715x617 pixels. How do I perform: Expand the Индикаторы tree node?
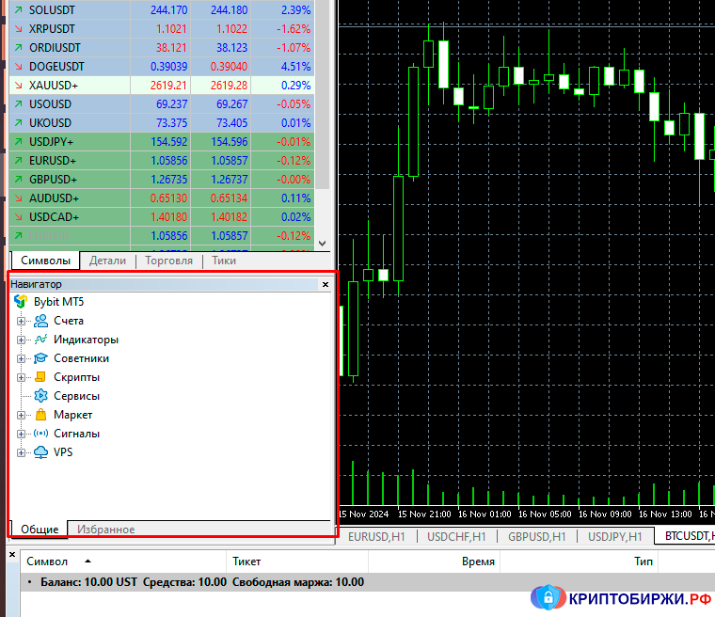(21, 340)
